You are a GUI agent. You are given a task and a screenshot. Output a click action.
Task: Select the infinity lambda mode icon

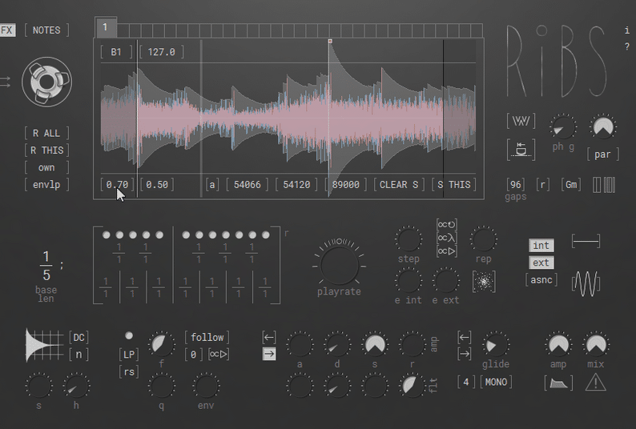point(447,238)
